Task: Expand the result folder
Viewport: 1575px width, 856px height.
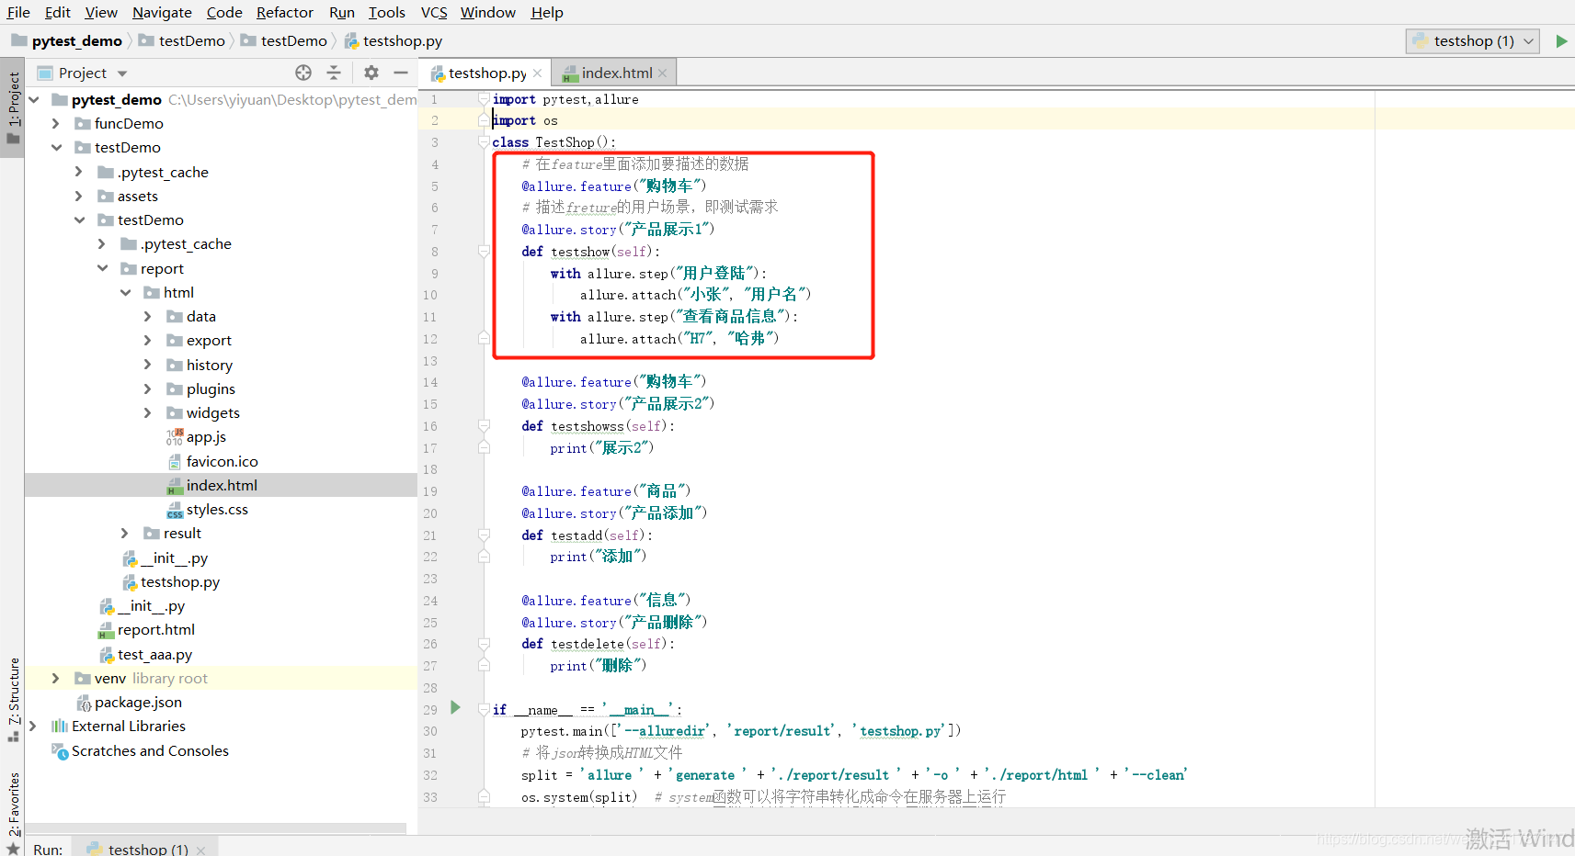Action: [125, 533]
